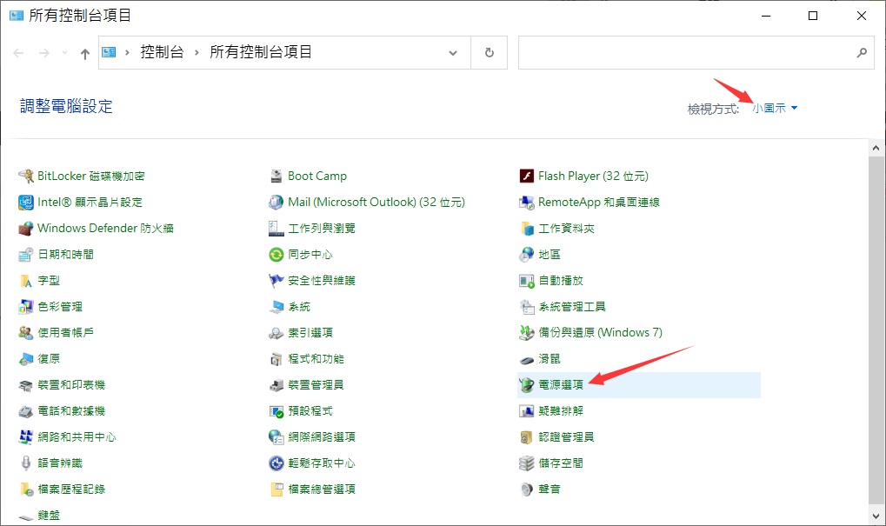886x526 pixels.
Task: Click the 儲存空間 icon
Action: coord(527,463)
